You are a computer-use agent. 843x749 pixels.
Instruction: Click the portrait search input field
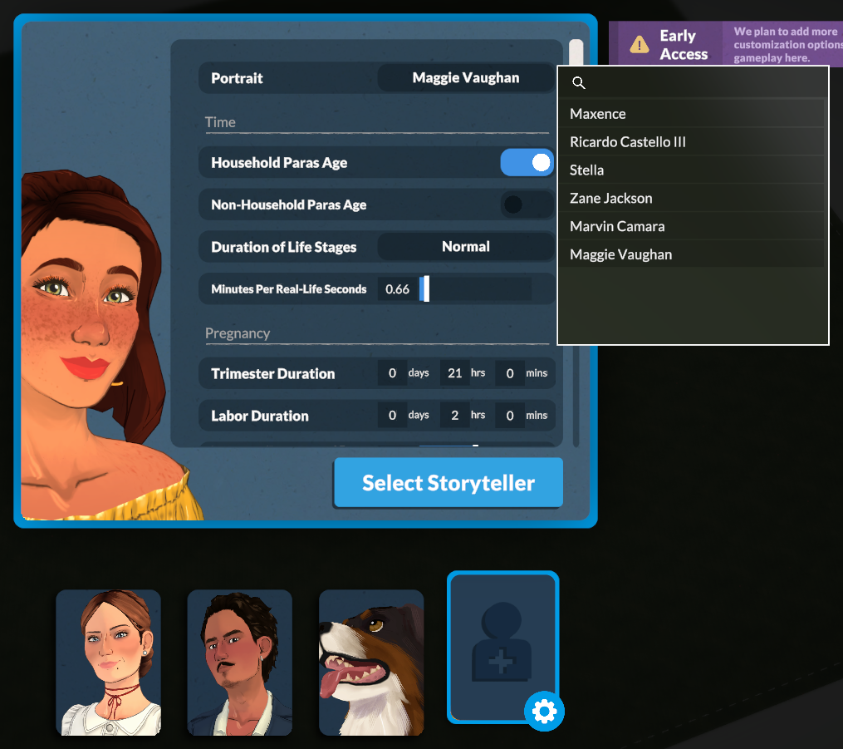point(693,82)
